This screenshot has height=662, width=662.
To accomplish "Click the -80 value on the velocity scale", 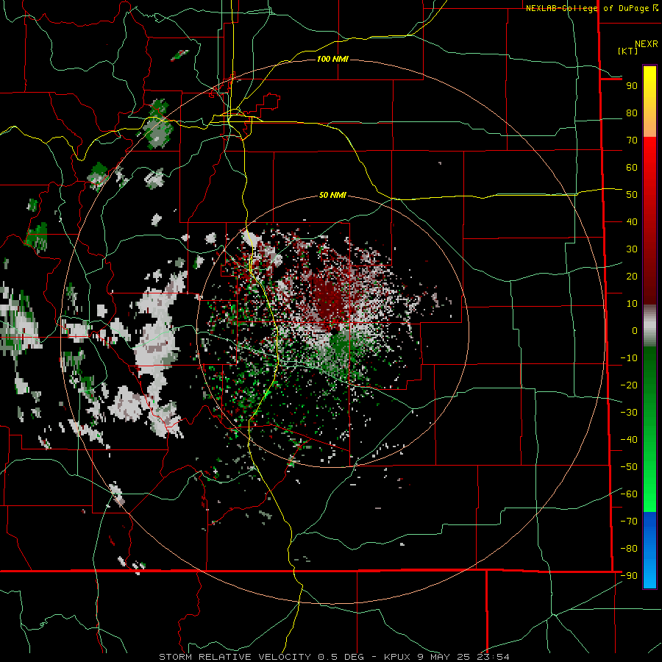I will coord(629,549).
